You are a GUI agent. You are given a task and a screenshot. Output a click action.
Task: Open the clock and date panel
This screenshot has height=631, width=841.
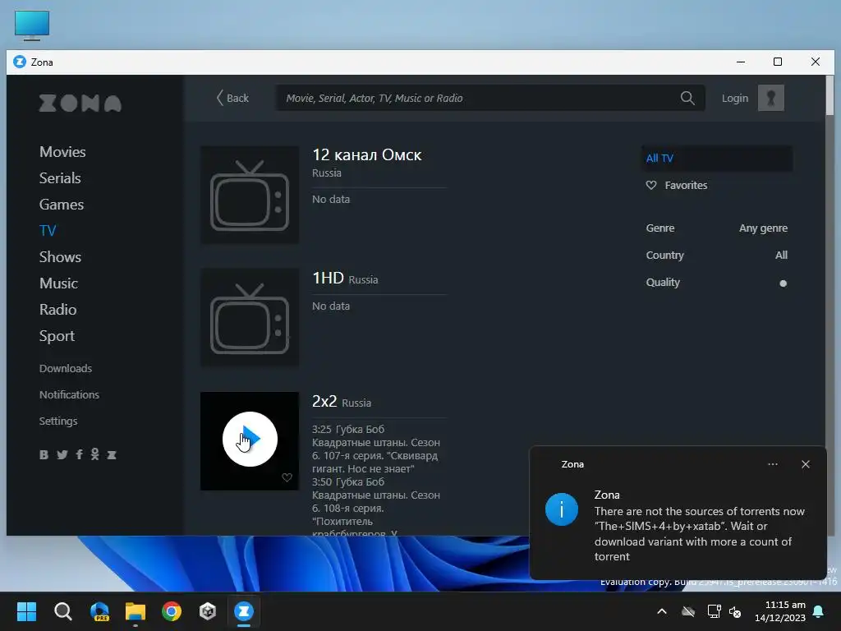780,611
